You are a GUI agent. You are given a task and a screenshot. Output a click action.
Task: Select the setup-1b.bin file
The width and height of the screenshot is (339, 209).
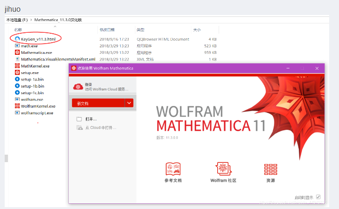[32, 86]
